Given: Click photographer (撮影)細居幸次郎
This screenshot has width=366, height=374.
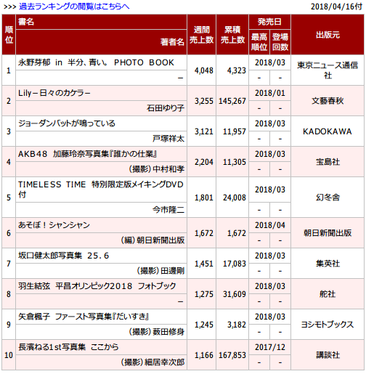Looking at the screenshot, I should [152, 362].
